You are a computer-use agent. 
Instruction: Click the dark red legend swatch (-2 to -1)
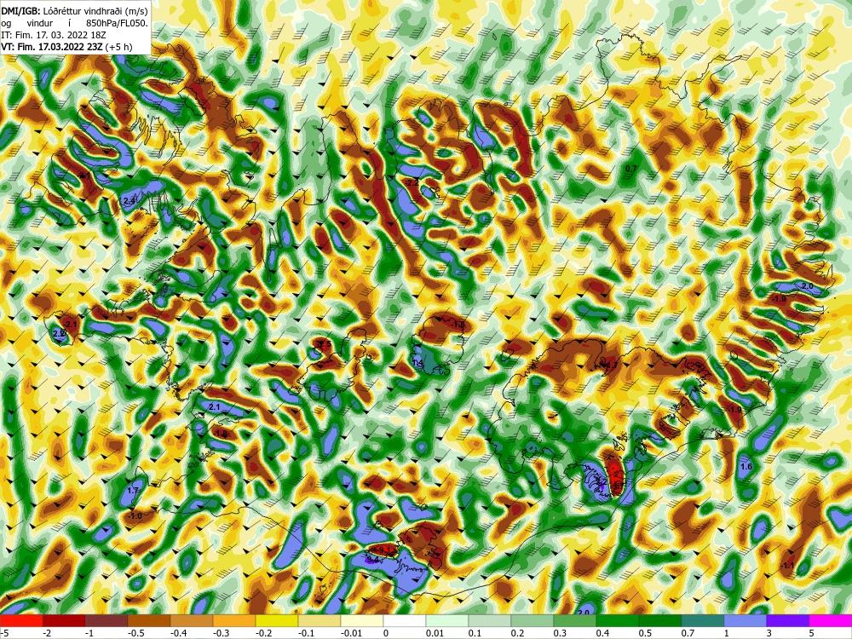point(64,620)
